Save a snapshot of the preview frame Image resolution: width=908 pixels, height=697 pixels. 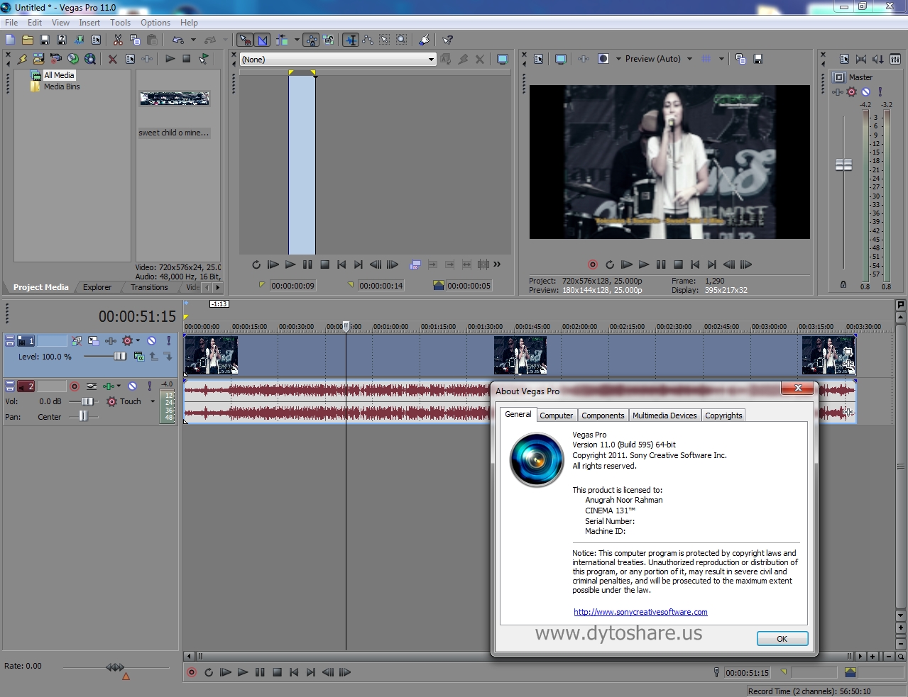(758, 59)
